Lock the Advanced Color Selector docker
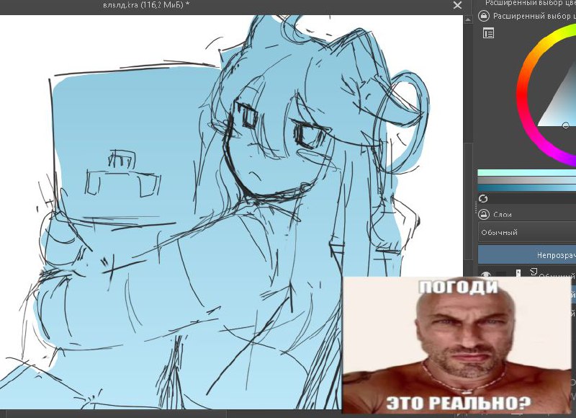 pyautogui.click(x=484, y=16)
